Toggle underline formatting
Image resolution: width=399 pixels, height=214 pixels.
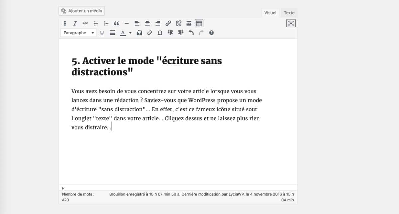[102, 33]
